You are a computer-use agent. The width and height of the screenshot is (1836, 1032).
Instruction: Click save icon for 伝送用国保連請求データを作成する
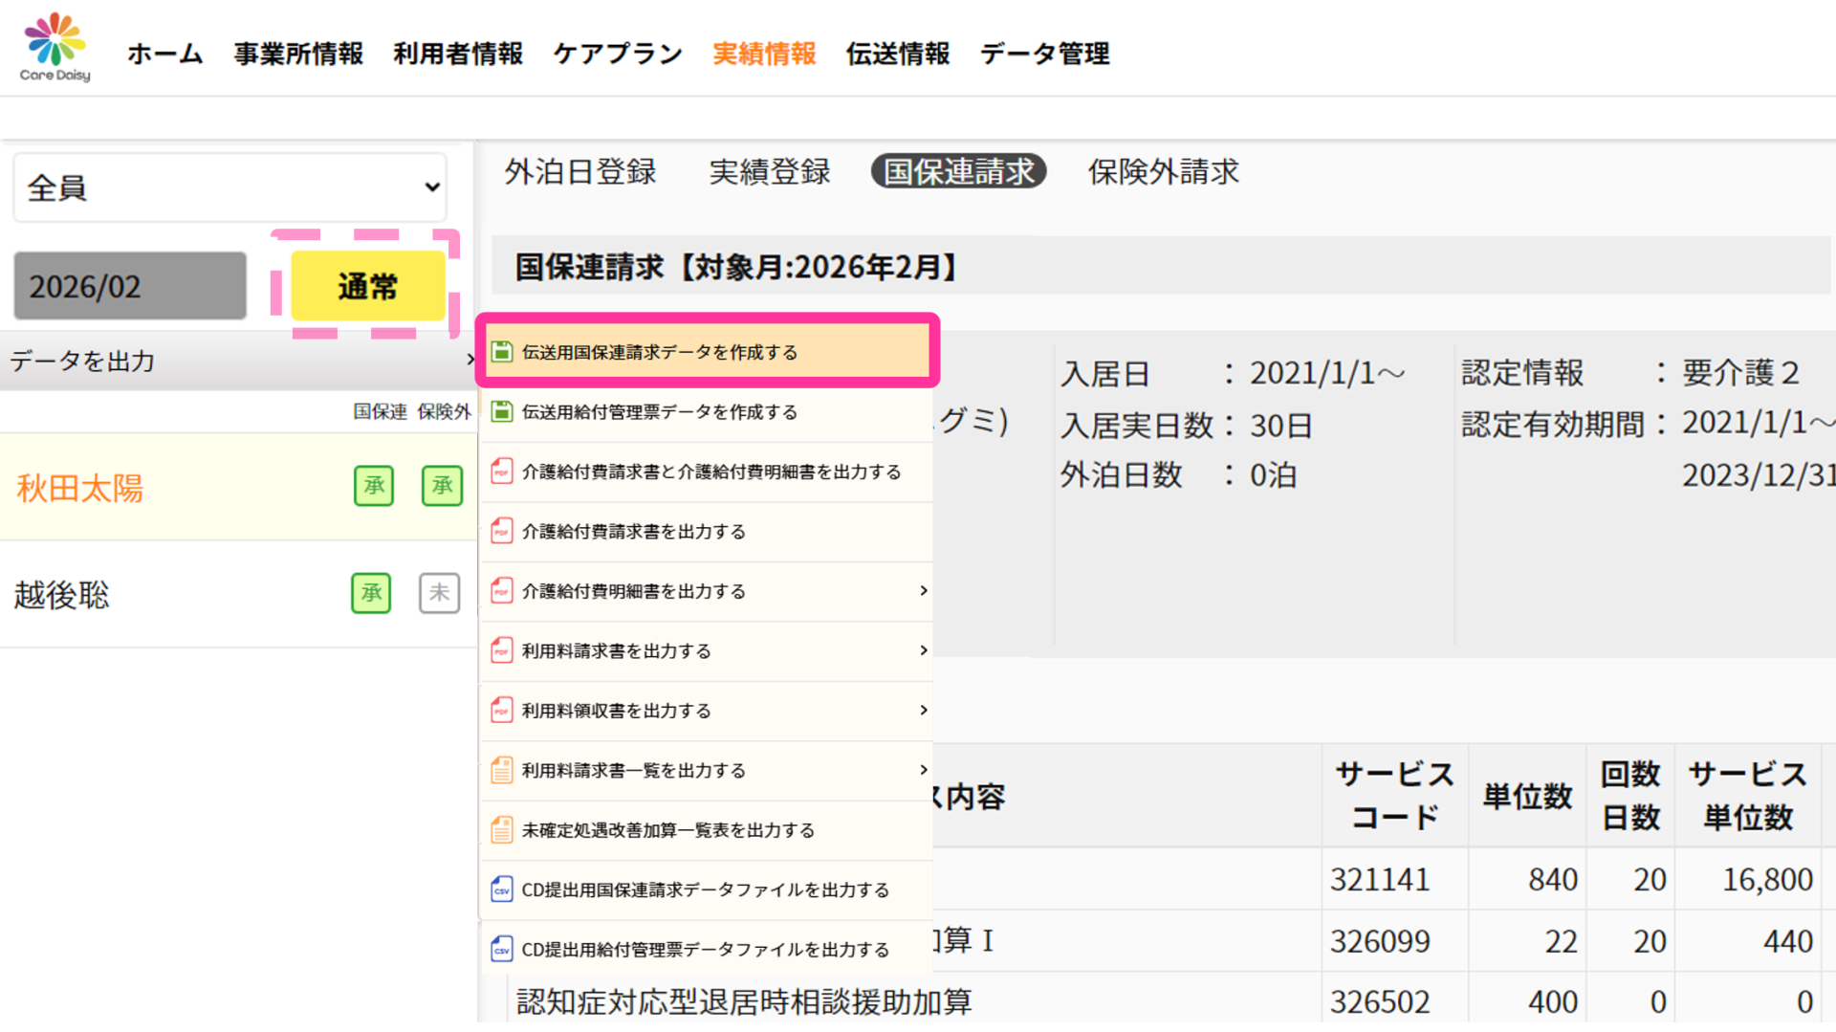click(502, 352)
